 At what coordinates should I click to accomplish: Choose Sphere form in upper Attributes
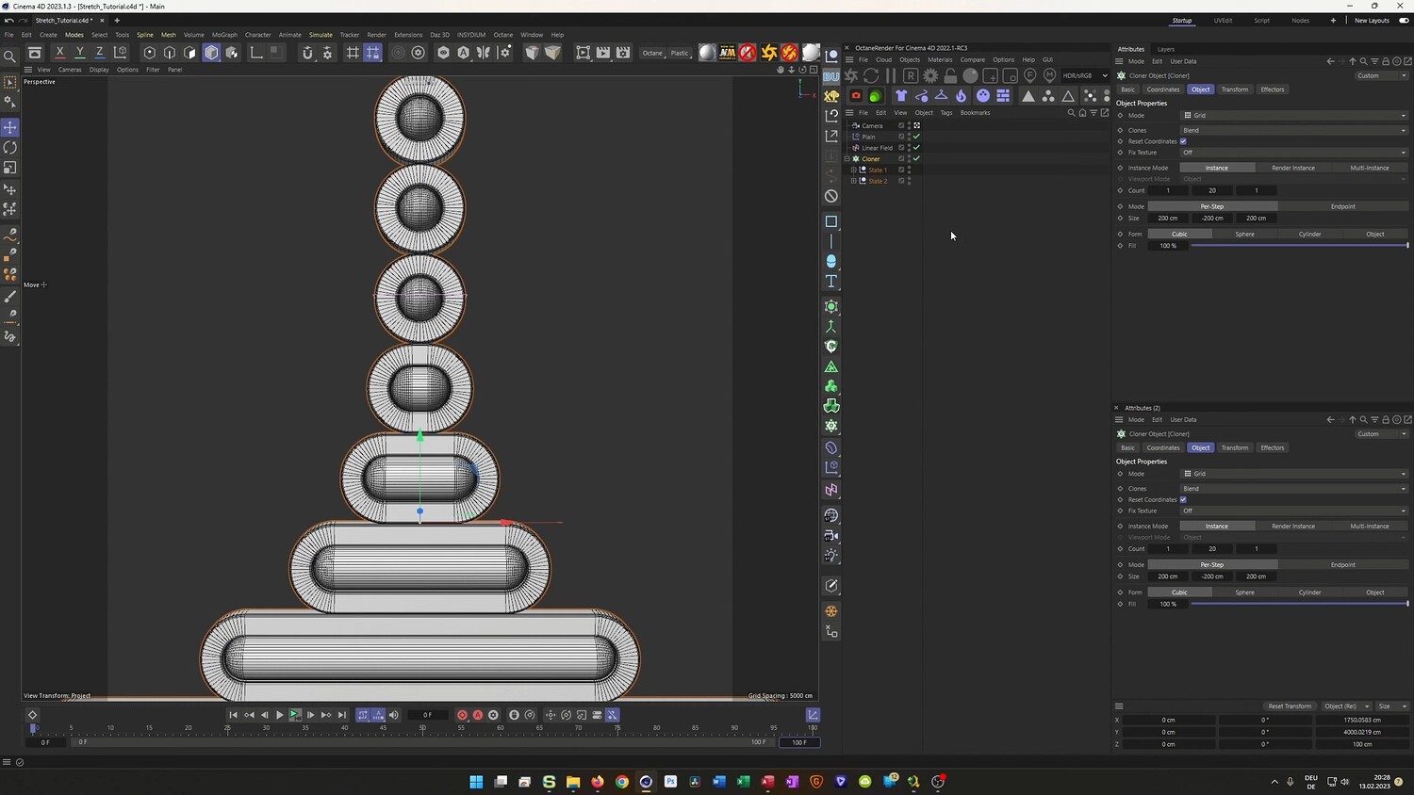pyautogui.click(x=1245, y=234)
